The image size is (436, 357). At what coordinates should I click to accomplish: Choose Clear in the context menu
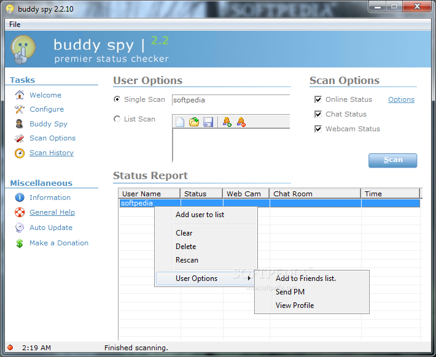[206, 233]
